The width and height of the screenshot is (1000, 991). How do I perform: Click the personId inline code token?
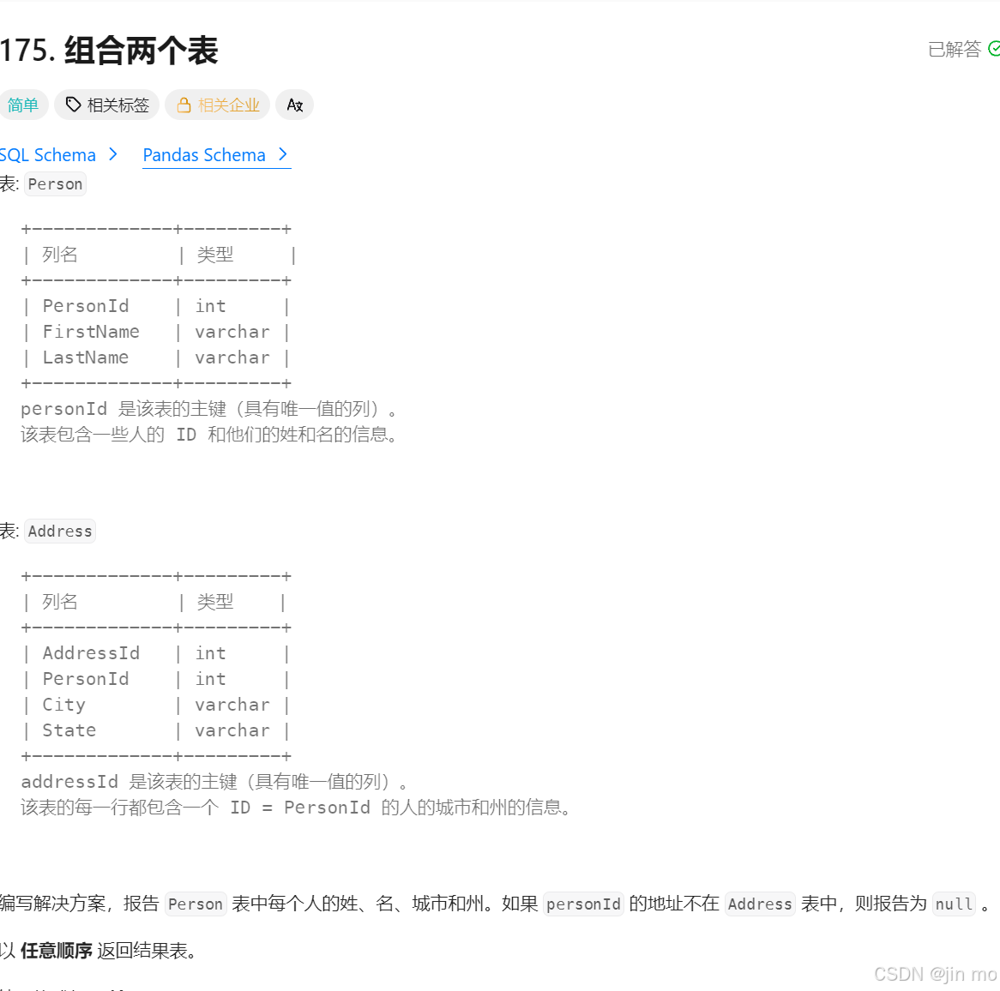(583, 904)
